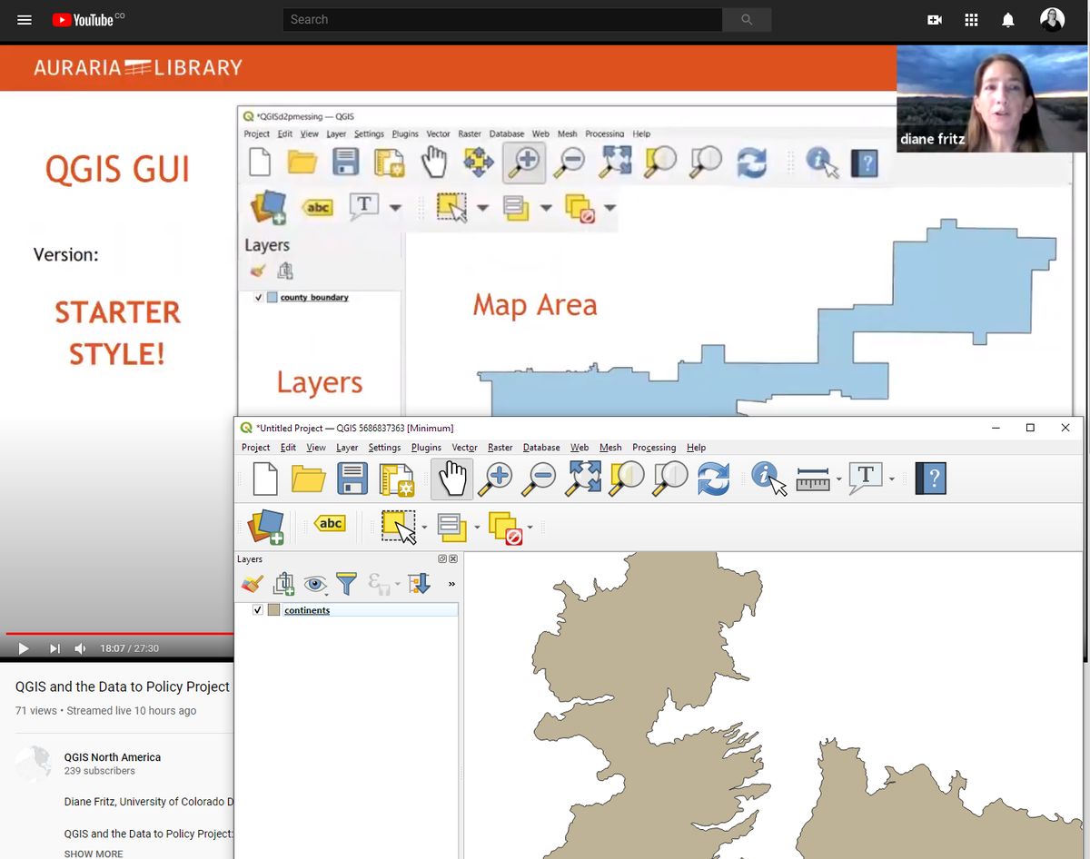Select Zoom In tool in Untitled Project window

[495, 479]
